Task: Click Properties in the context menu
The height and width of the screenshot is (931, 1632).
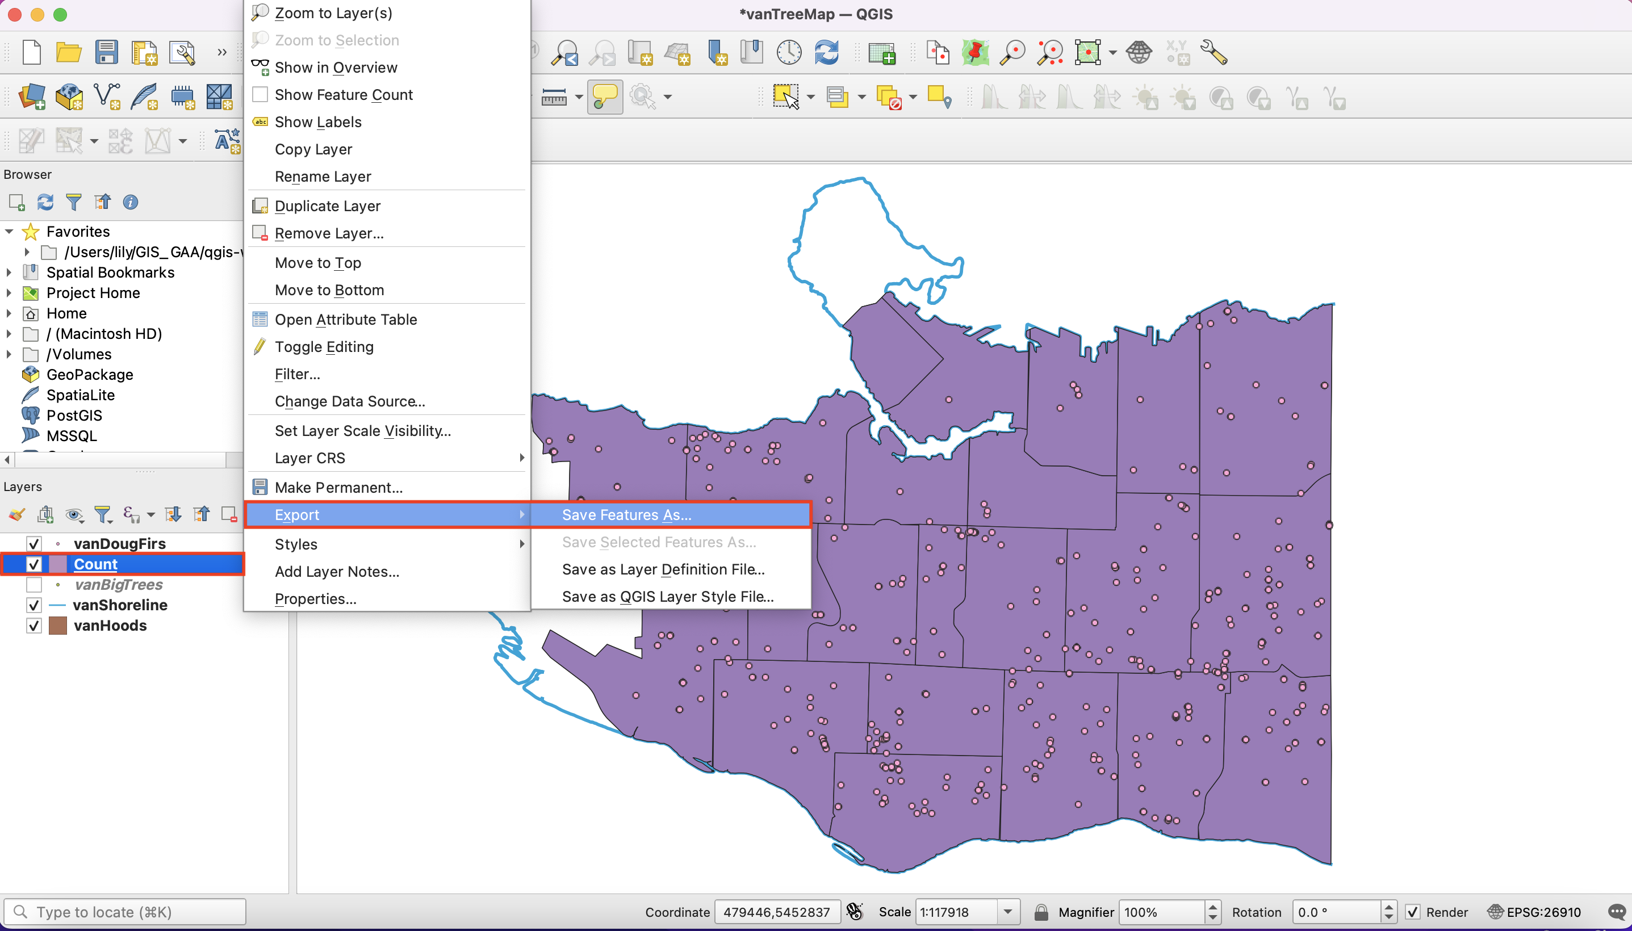Action: pyautogui.click(x=315, y=599)
